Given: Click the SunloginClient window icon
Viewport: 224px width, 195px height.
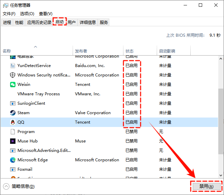Looking at the screenshot, I should point(12,103).
